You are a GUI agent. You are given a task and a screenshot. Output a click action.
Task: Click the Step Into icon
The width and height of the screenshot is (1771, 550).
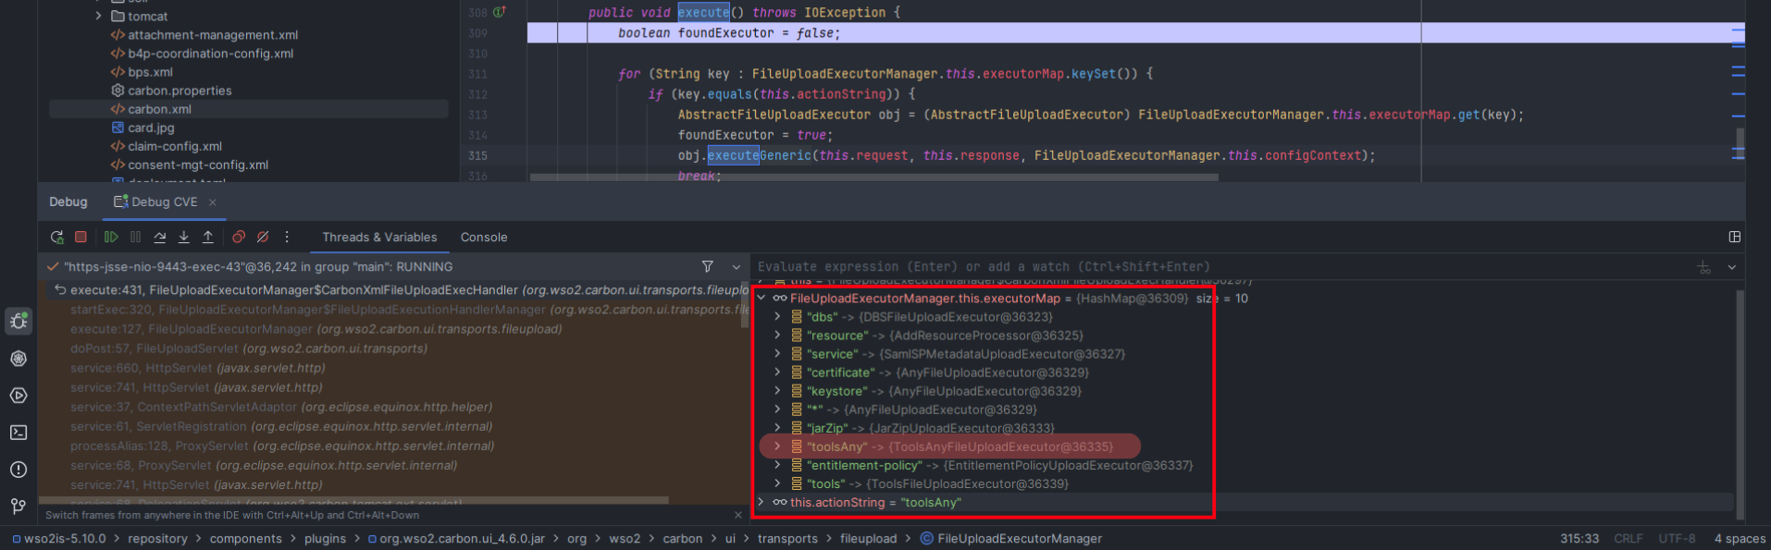tap(184, 238)
